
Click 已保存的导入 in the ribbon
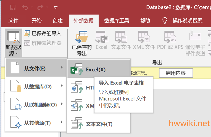tap(43, 33)
